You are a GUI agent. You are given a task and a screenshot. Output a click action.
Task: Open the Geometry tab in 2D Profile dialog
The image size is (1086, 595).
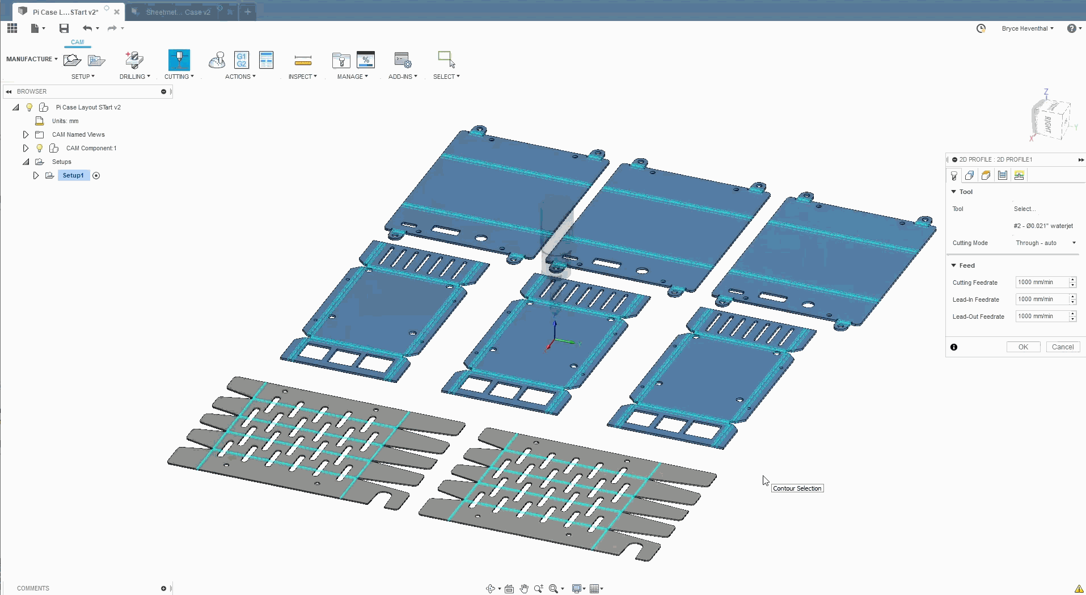point(970,175)
